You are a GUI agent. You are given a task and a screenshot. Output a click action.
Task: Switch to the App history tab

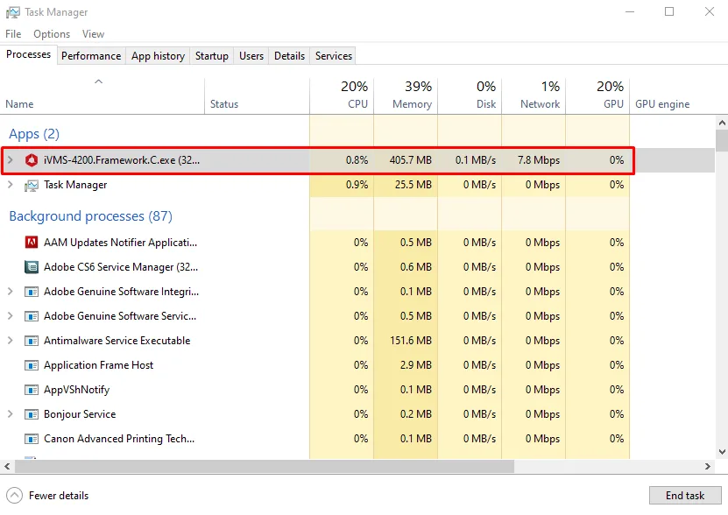click(x=158, y=56)
